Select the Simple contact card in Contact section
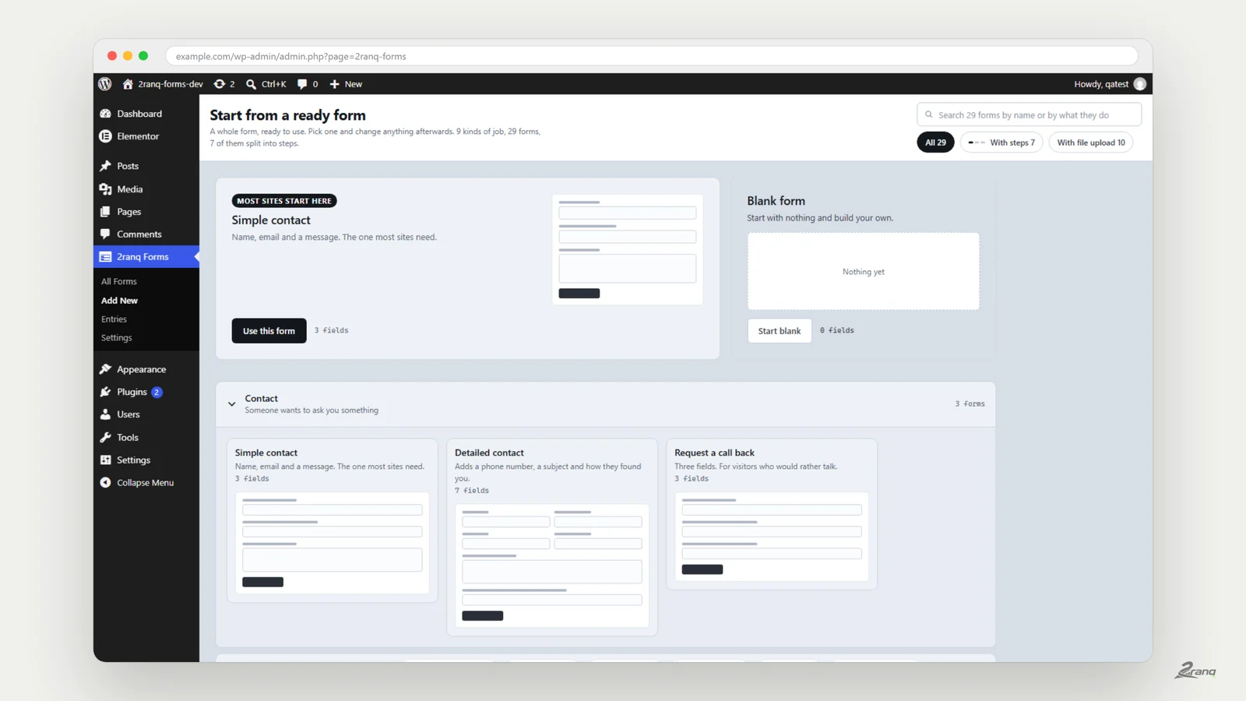This screenshot has width=1246, height=701. pos(333,520)
